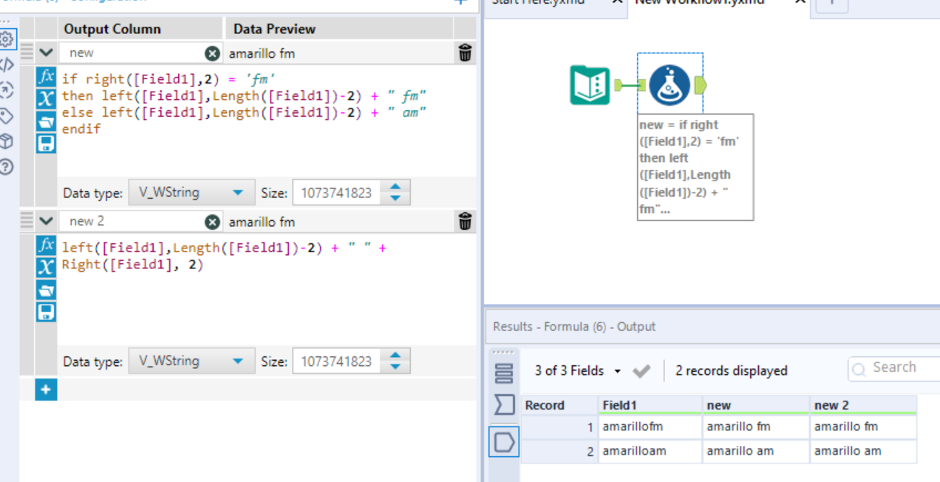Viewport: 940px width, 482px height.
Task: Increase Size using the stepper arrows
Action: 396,187
